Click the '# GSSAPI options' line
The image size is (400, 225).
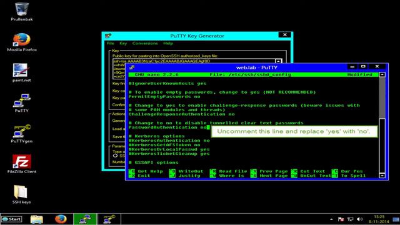coord(153,162)
